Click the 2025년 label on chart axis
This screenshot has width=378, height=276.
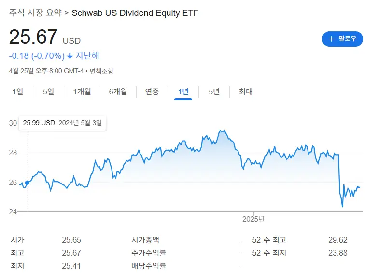pos(253,219)
